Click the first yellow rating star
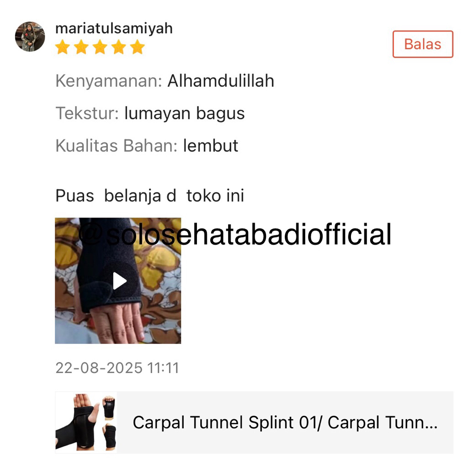This screenshot has width=468, height=468. 63,47
